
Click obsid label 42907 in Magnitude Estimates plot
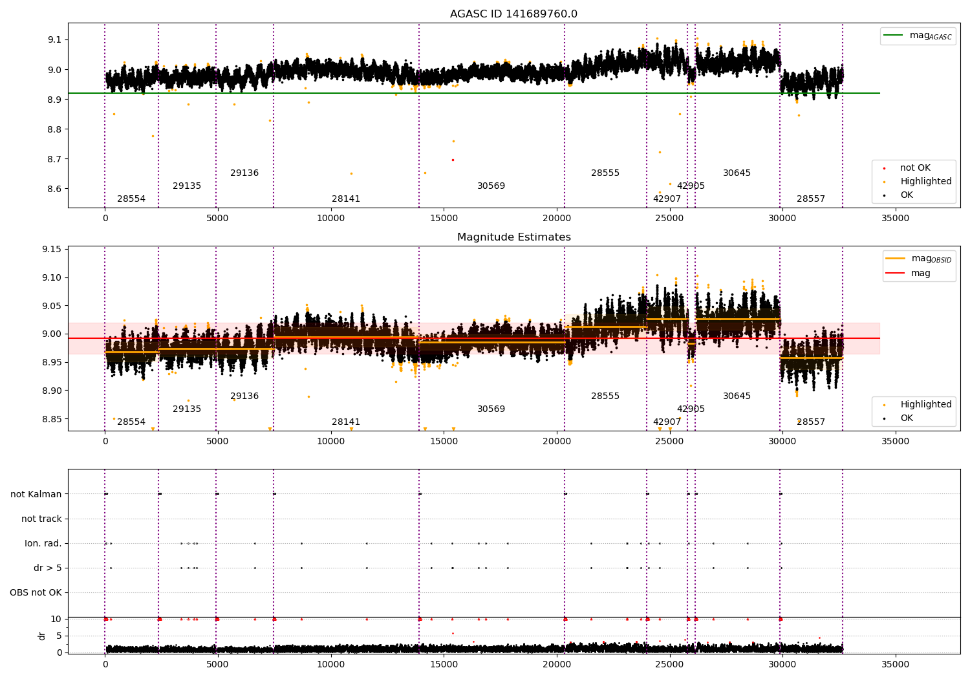(667, 422)
